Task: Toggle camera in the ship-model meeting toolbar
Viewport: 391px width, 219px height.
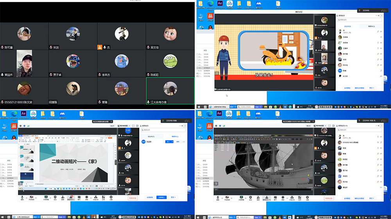Action: pos(227,198)
